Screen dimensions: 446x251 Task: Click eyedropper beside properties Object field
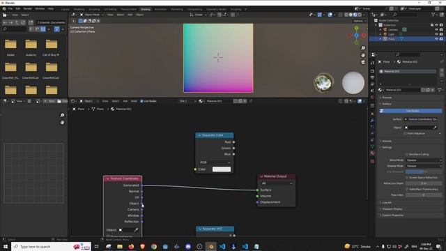point(435,128)
